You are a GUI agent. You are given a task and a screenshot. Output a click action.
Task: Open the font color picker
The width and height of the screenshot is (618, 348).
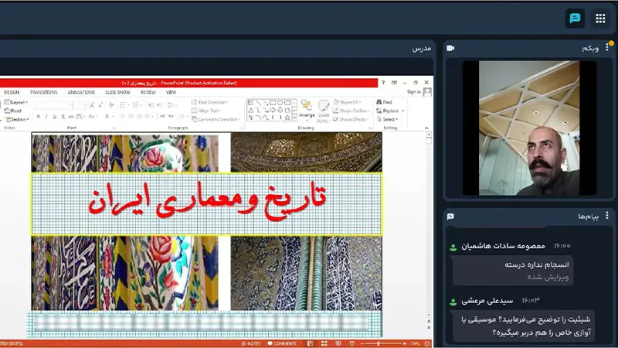(x=108, y=117)
